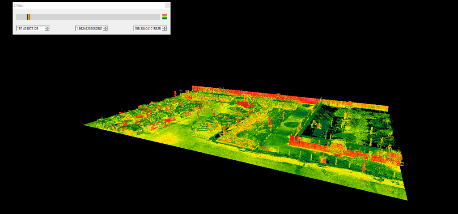Viewport: 458px width, 214px height.
Task: Decrease the 1.952 range value down arrow
Action: point(106,30)
